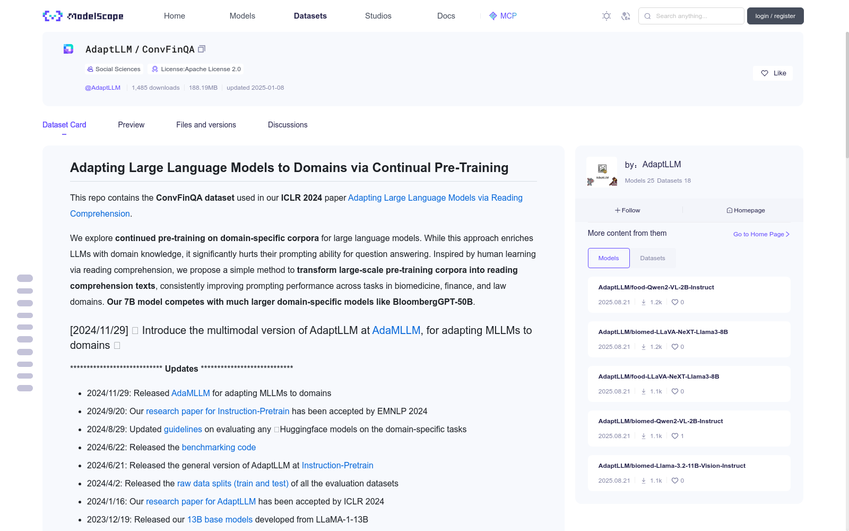The width and height of the screenshot is (849, 531).
Task: Click the by: AdaptLLM author name
Action: pos(661,165)
